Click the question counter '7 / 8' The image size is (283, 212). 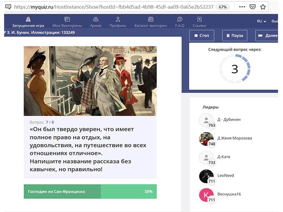[x=50, y=122]
